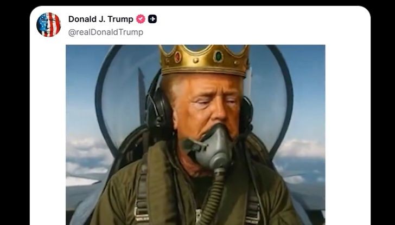
Task: Click the gold crown in the image
Action: coord(204,59)
